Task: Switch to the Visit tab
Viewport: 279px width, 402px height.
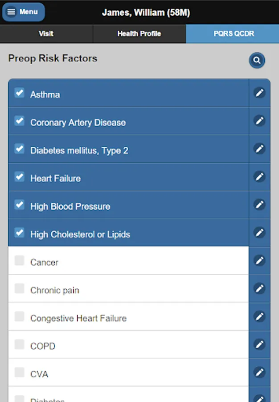Action: pos(46,34)
